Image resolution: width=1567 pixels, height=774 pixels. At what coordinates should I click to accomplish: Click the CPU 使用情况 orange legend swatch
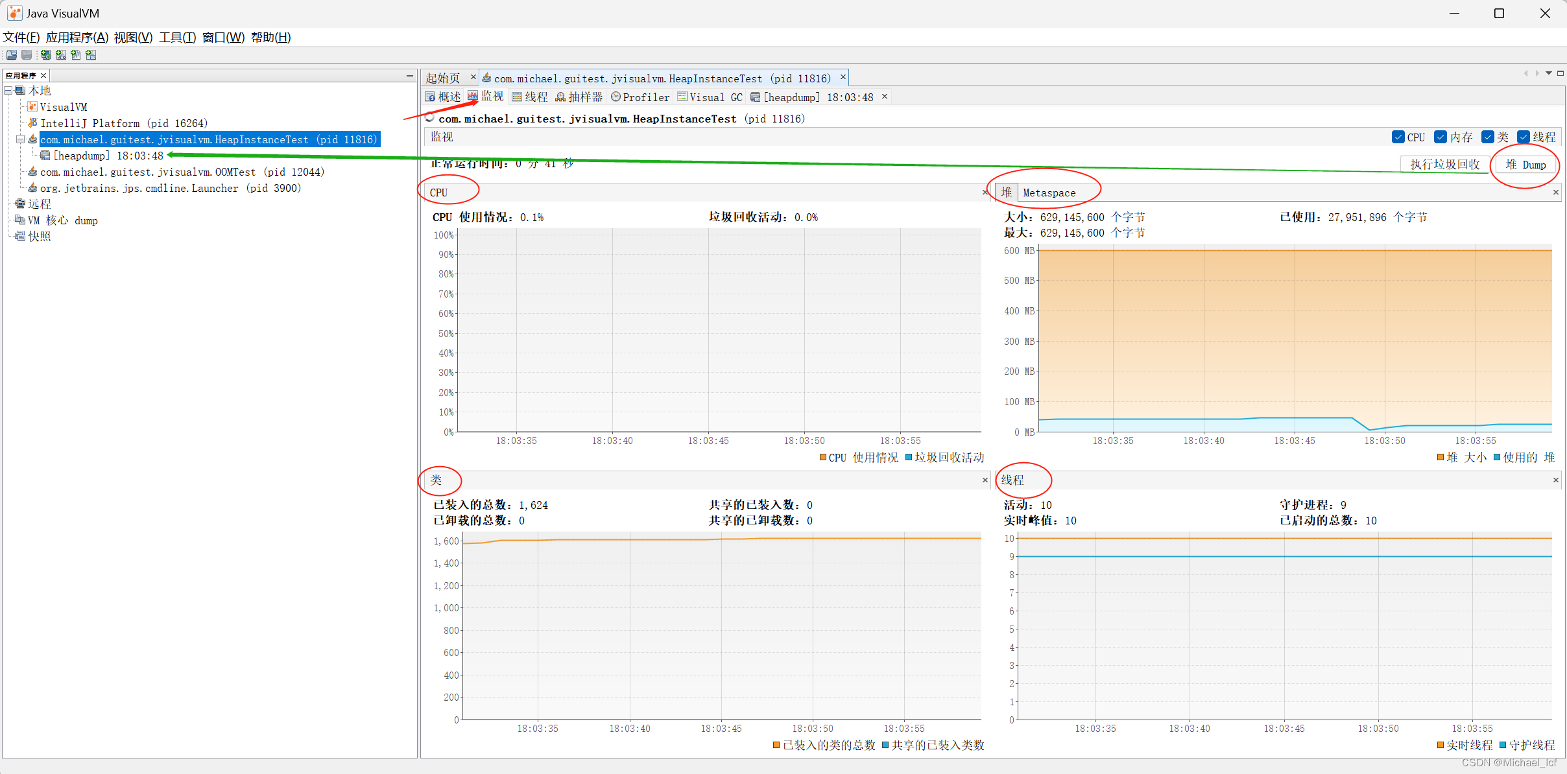[x=823, y=458]
